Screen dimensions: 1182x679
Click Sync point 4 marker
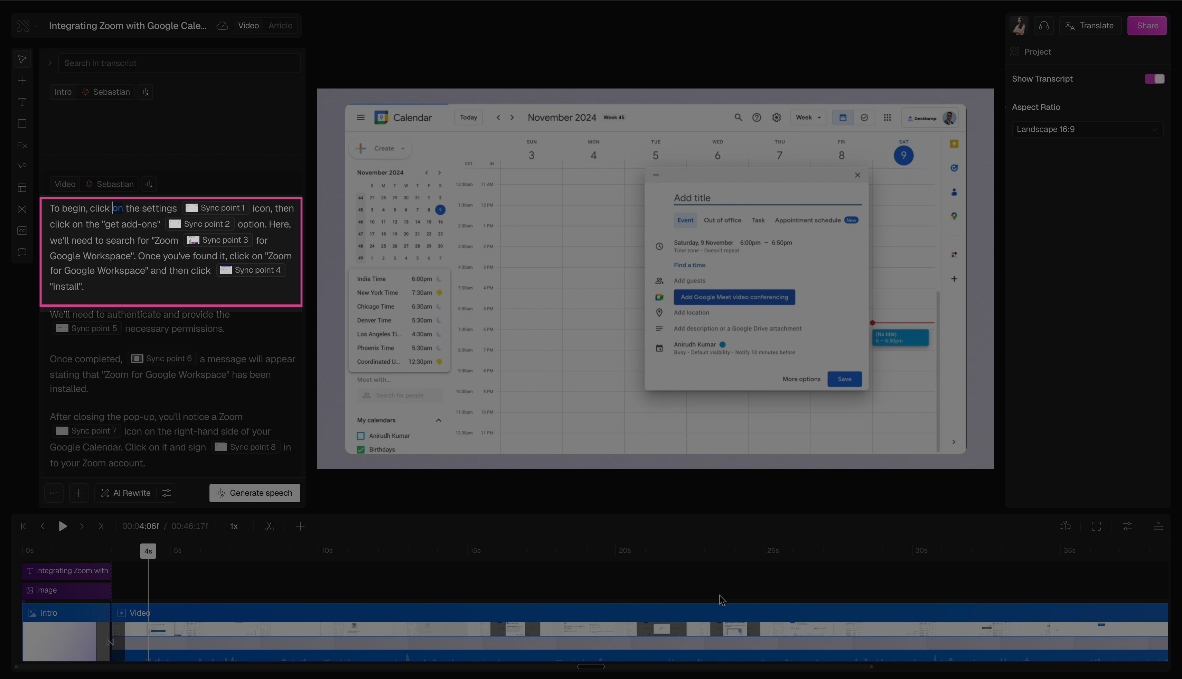[x=251, y=270]
